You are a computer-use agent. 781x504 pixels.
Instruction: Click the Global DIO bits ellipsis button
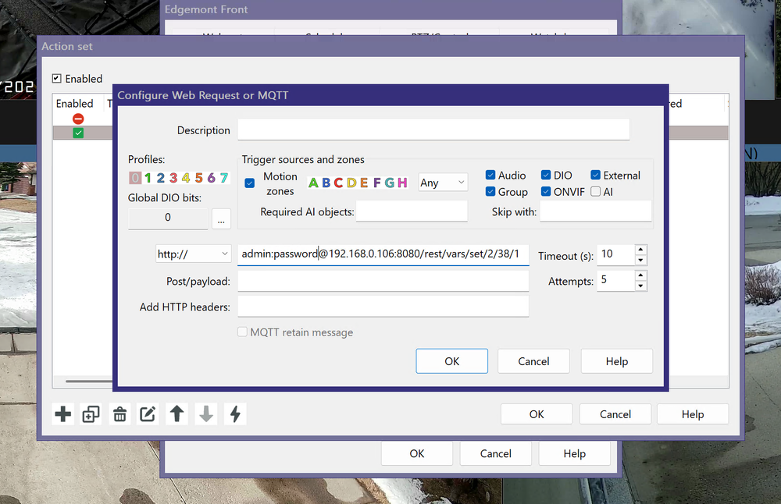[x=221, y=218]
